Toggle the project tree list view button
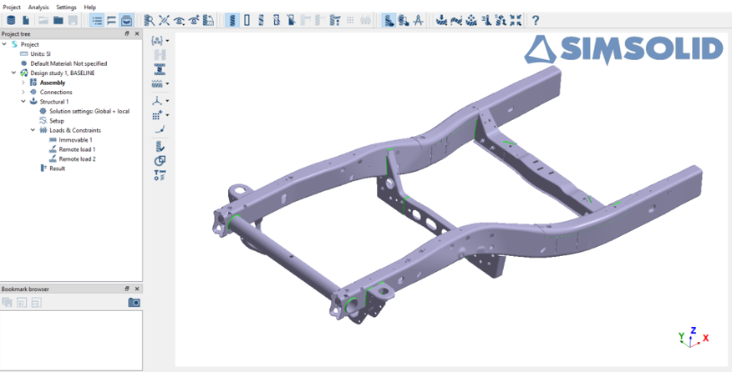 pos(97,20)
